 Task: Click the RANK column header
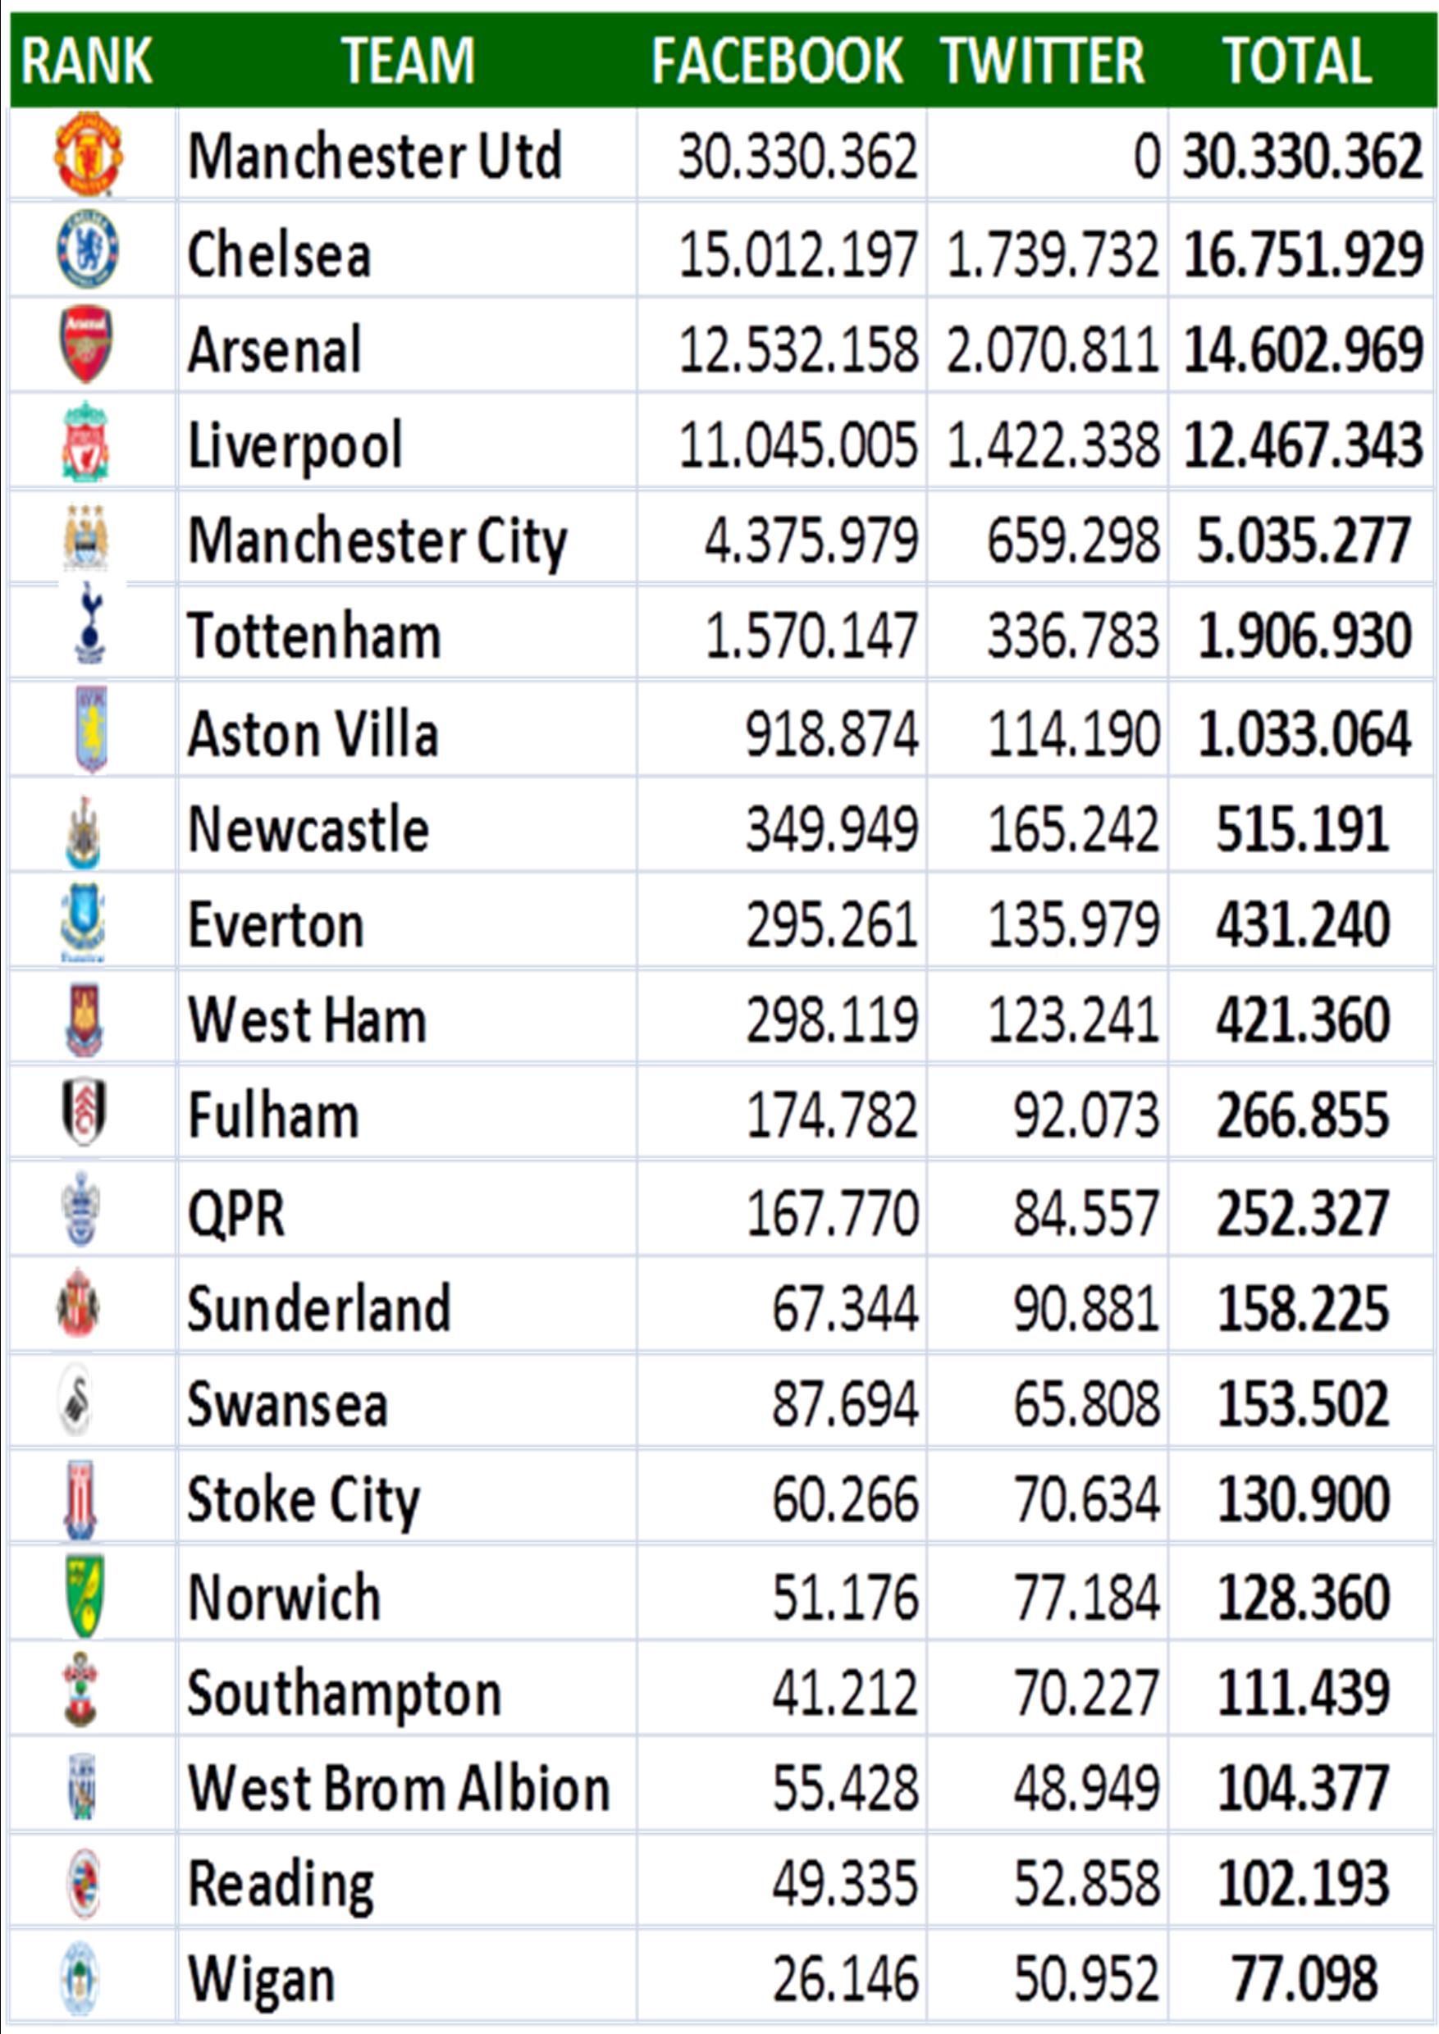pos(87,62)
